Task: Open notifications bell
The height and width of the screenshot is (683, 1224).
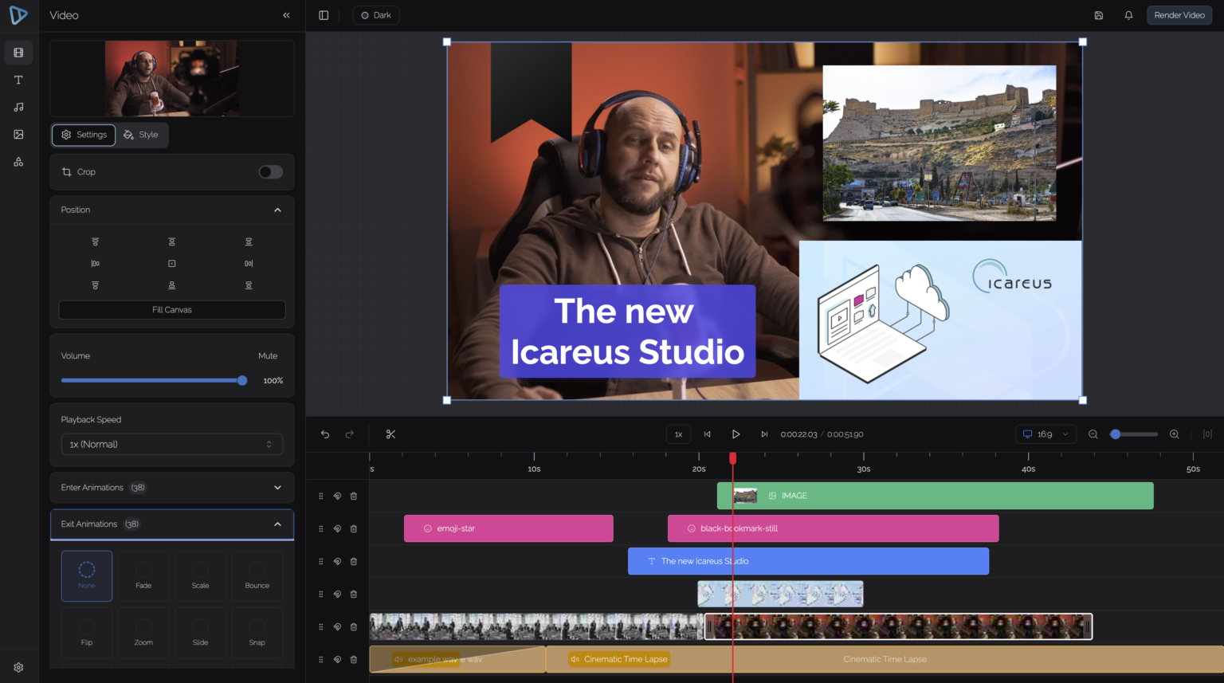Action: tap(1128, 15)
